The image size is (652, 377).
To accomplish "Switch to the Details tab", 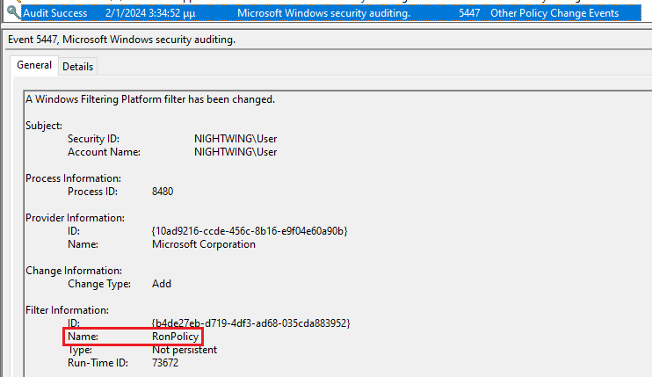I will tap(77, 67).
